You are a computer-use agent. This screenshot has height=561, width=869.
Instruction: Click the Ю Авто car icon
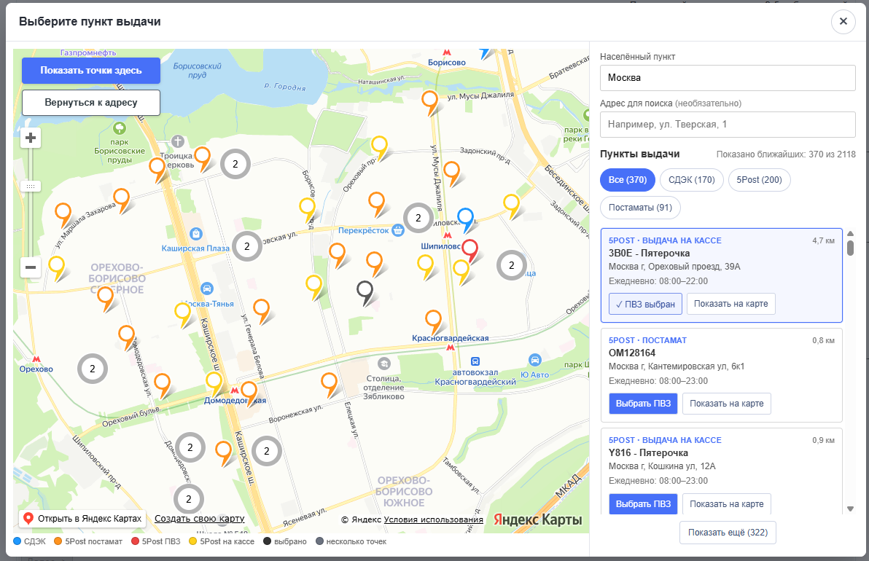(x=535, y=361)
